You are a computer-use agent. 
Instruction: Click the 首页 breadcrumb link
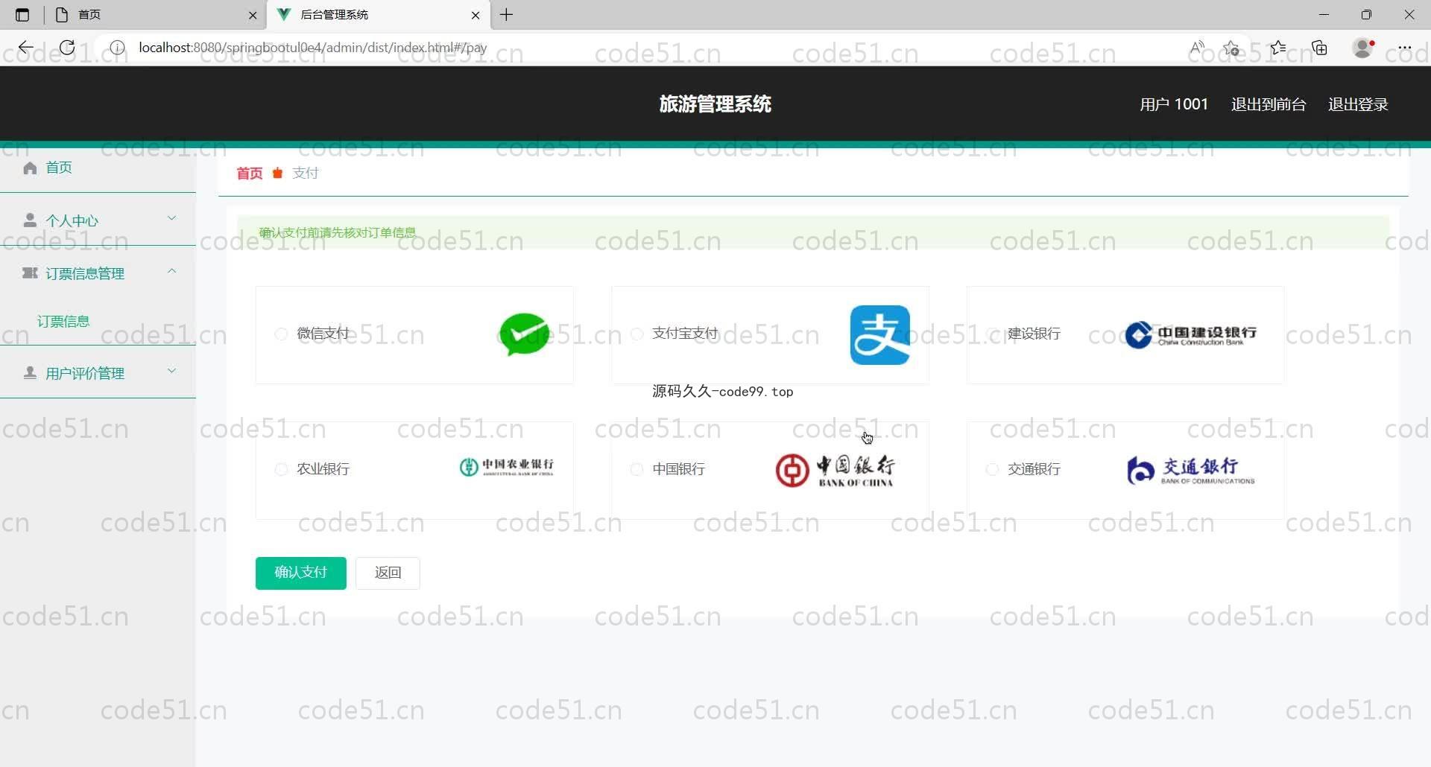[x=250, y=174]
